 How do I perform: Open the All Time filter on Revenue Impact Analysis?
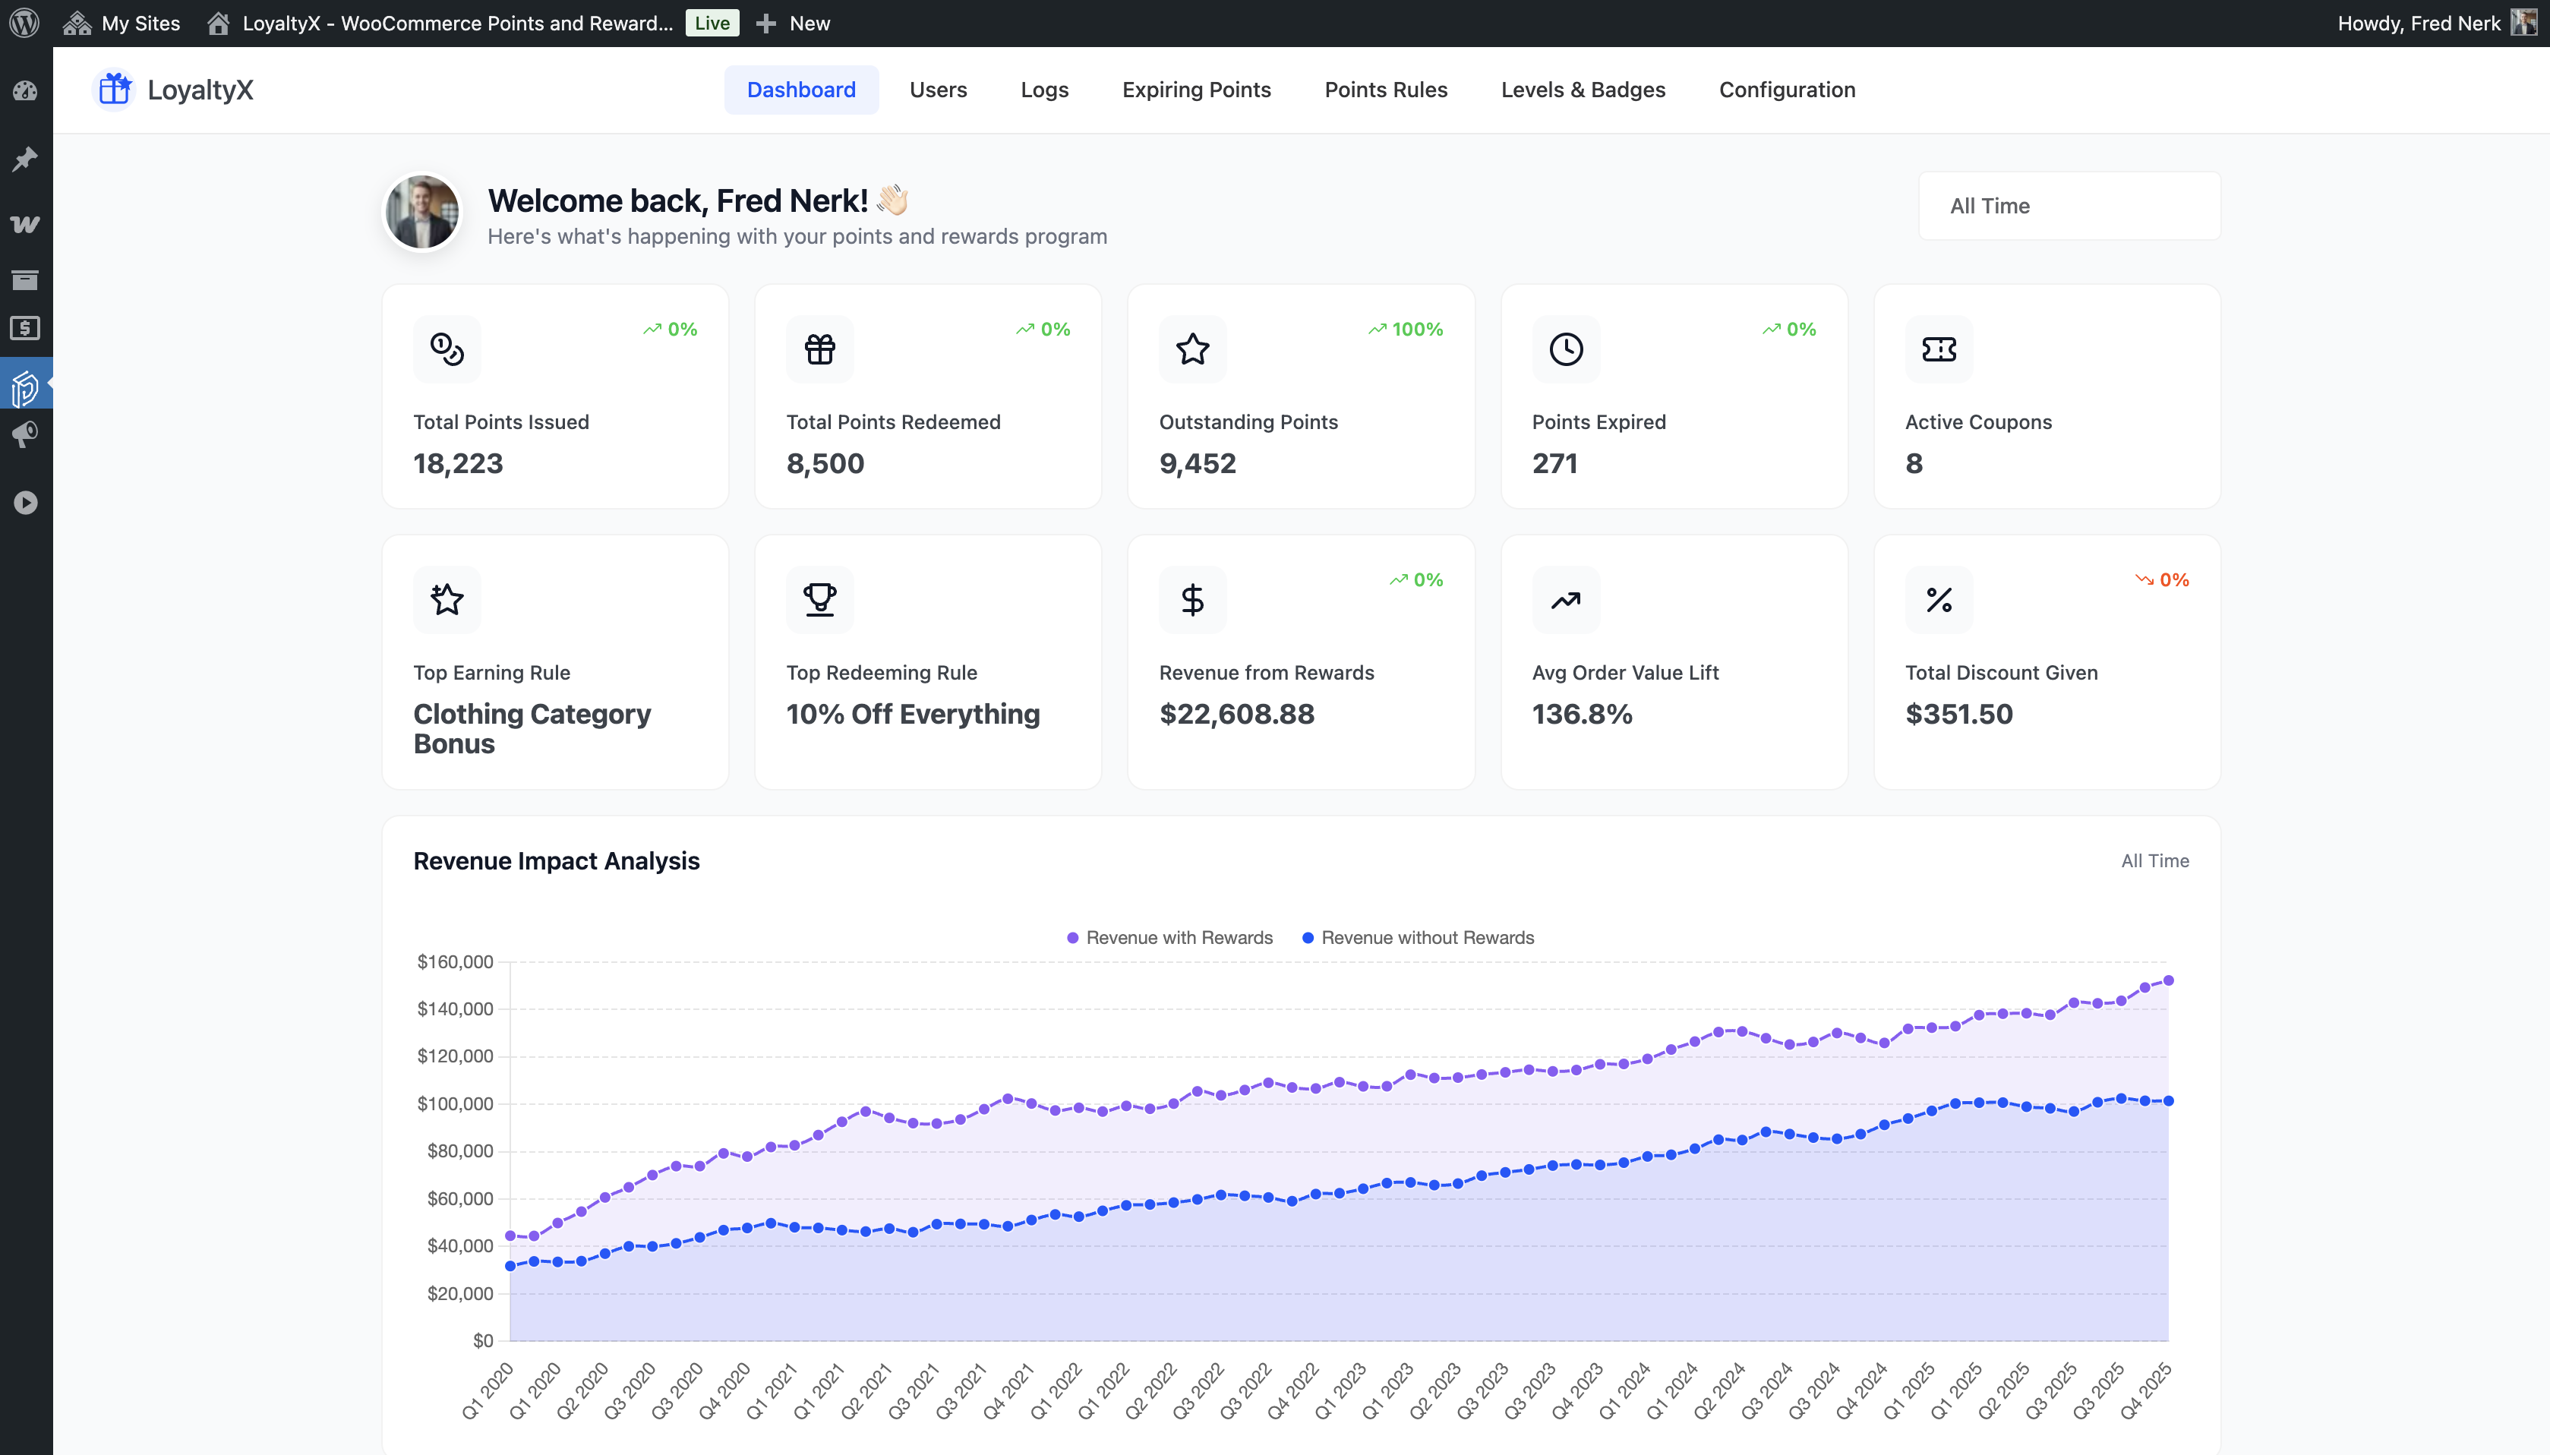point(2154,860)
